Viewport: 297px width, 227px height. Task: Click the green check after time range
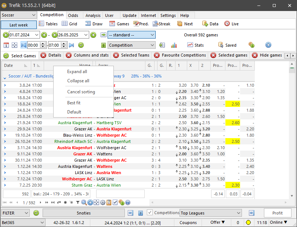[81, 45]
